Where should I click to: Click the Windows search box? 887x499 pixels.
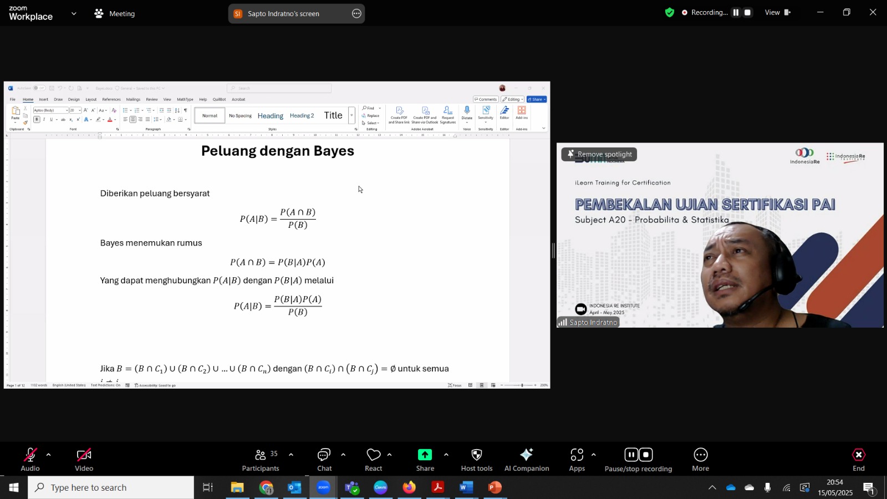coord(111,487)
